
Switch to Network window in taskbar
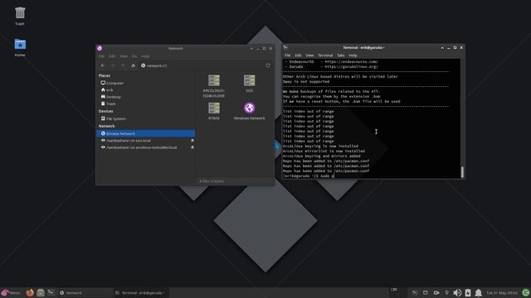85,293
